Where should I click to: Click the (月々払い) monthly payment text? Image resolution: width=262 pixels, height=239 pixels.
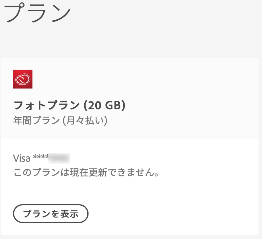[85, 120]
